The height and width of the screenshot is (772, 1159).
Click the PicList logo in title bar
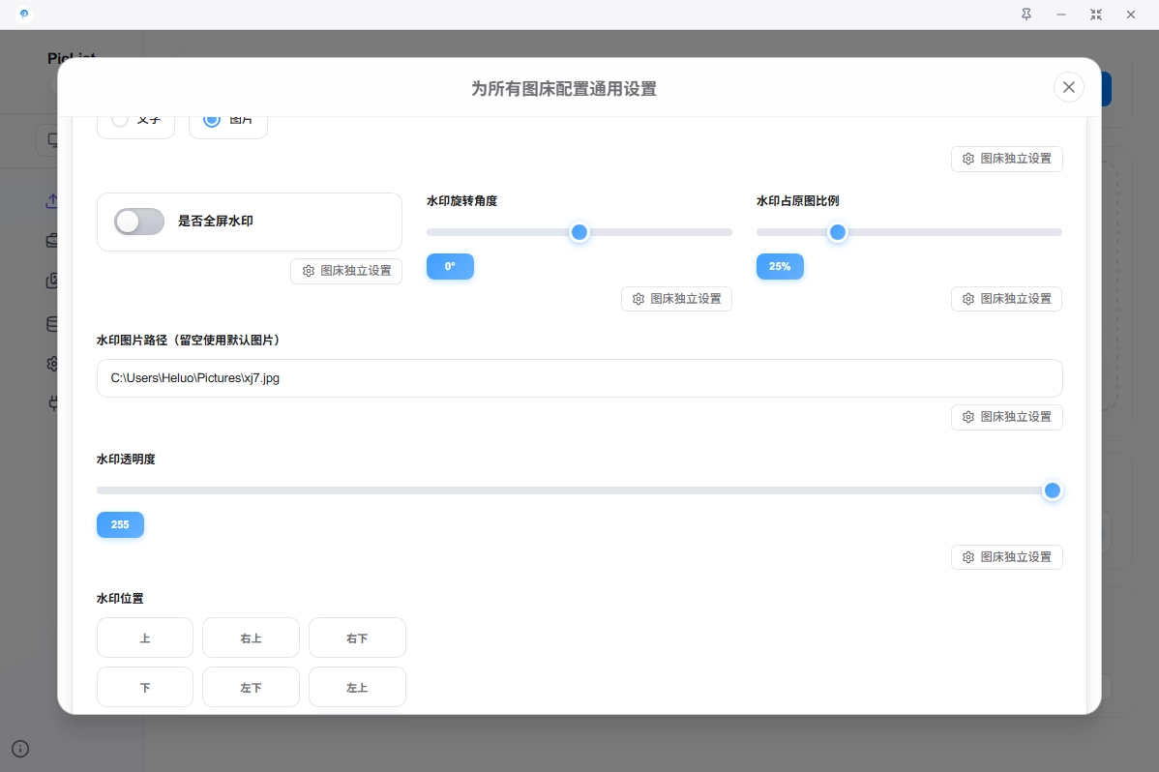pos(24,15)
